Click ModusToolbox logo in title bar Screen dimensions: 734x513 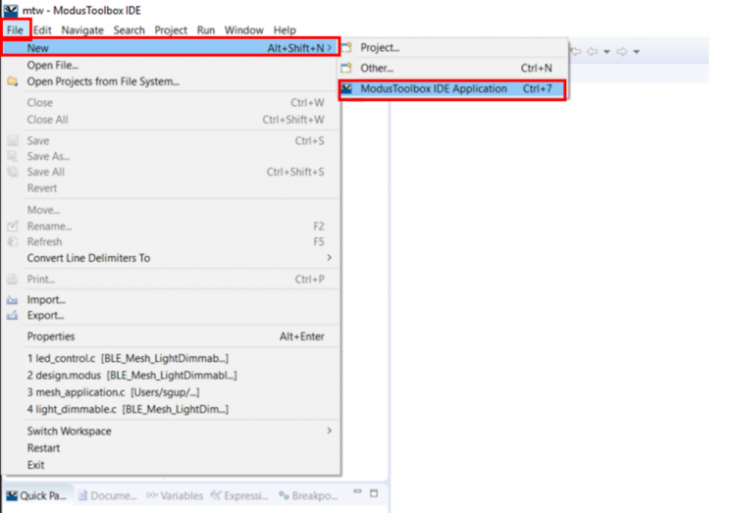(x=11, y=10)
